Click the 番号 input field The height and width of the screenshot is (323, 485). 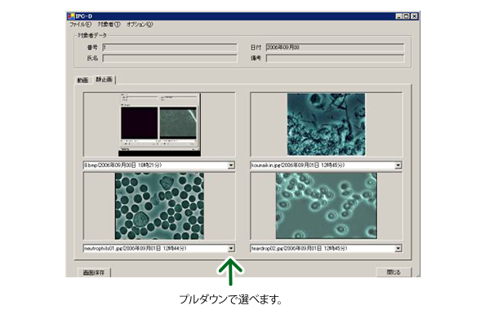[x=170, y=47]
